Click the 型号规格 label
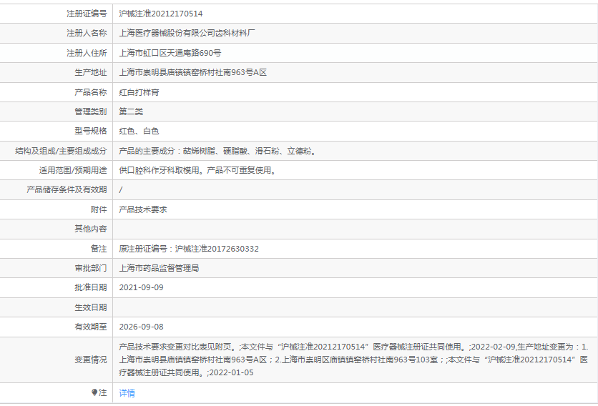Image resolution: width=598 pixels, height=406 pixels. click(91, 131)
